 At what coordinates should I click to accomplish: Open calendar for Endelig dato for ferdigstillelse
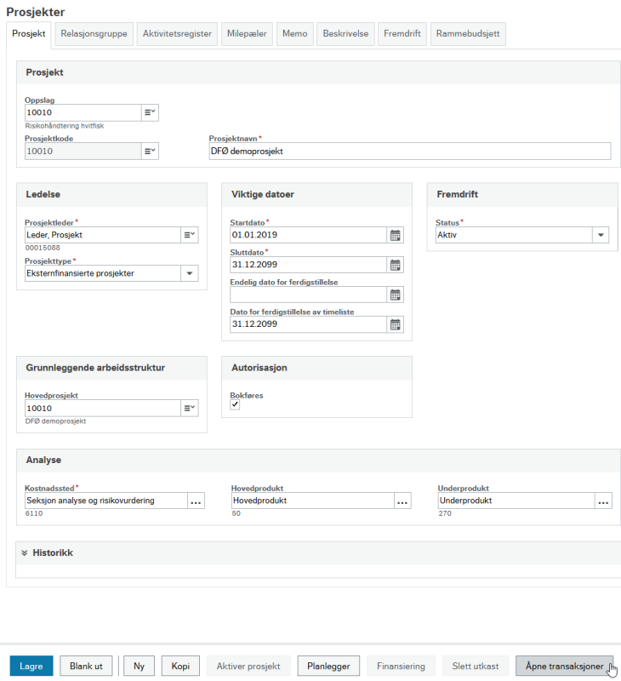click(x=395, y=295)
